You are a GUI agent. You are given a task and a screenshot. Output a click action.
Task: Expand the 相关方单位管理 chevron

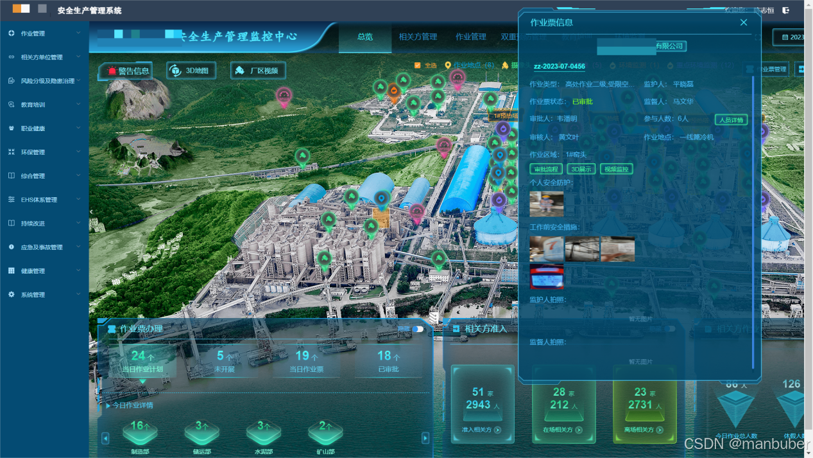tap(78, 57)
